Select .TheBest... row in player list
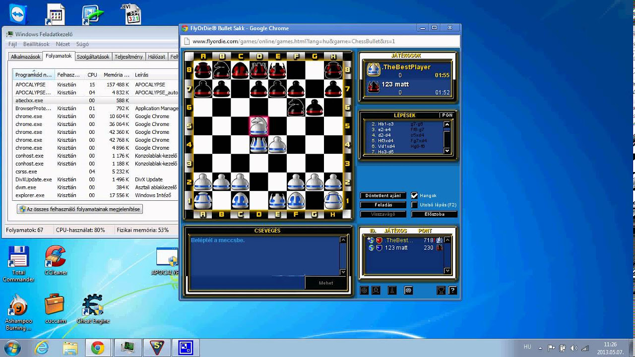635x357 pixels. (404, 240)
